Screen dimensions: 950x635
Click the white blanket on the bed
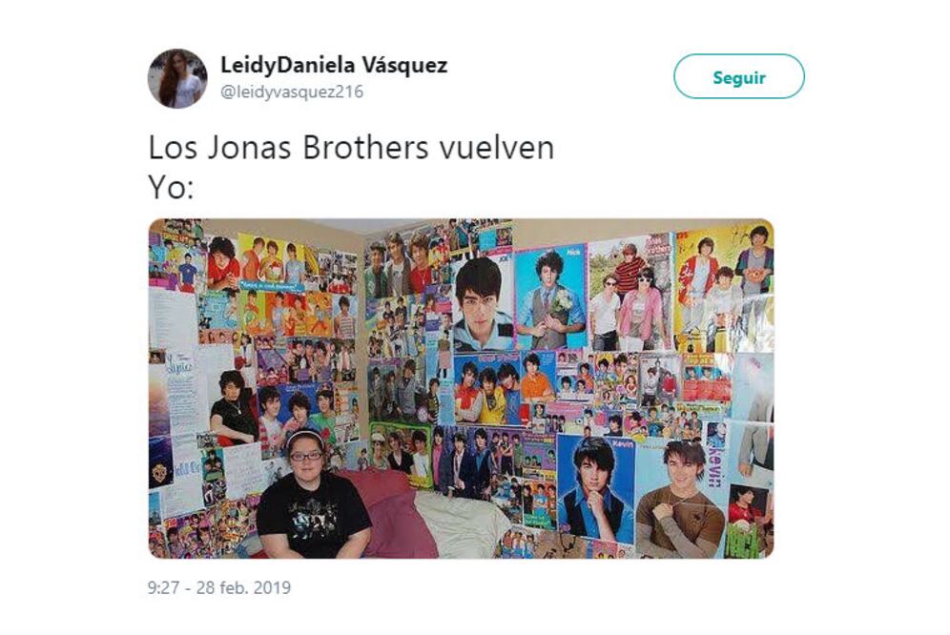coord(465,524)
